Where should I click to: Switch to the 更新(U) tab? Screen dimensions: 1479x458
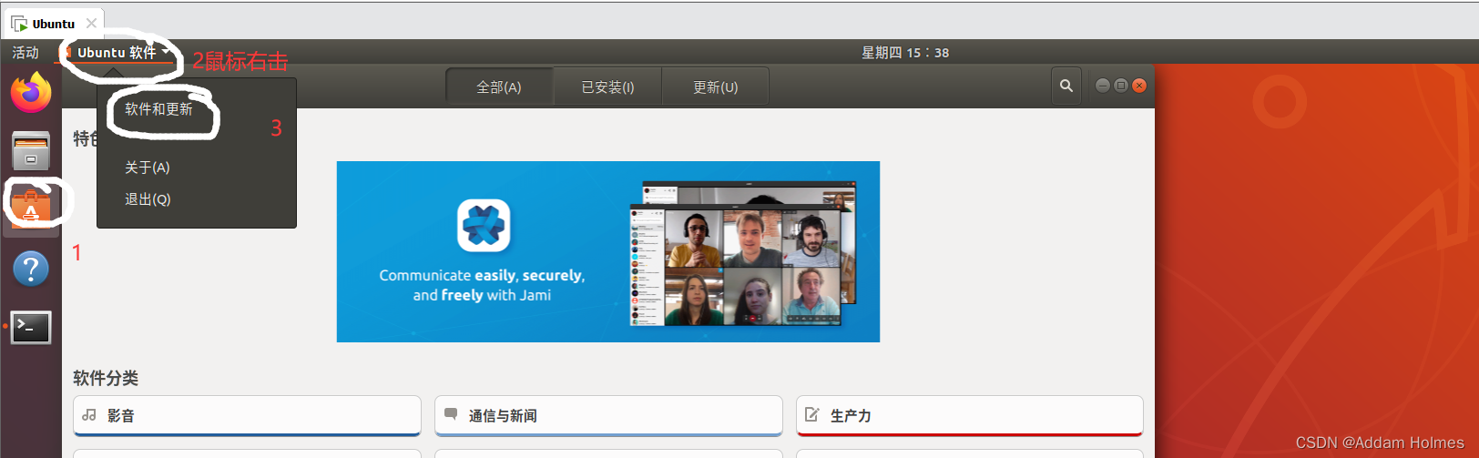[x=715, y=87]
